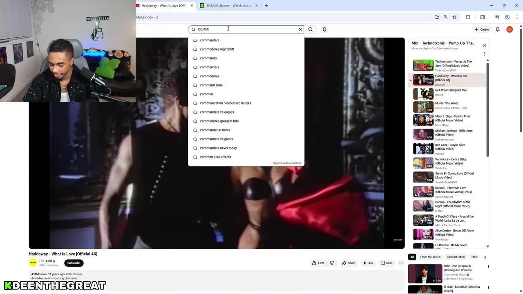Share the Haddaway video
Image resolution: width=523 pixels, height=294 pixels.
[349, 263]
